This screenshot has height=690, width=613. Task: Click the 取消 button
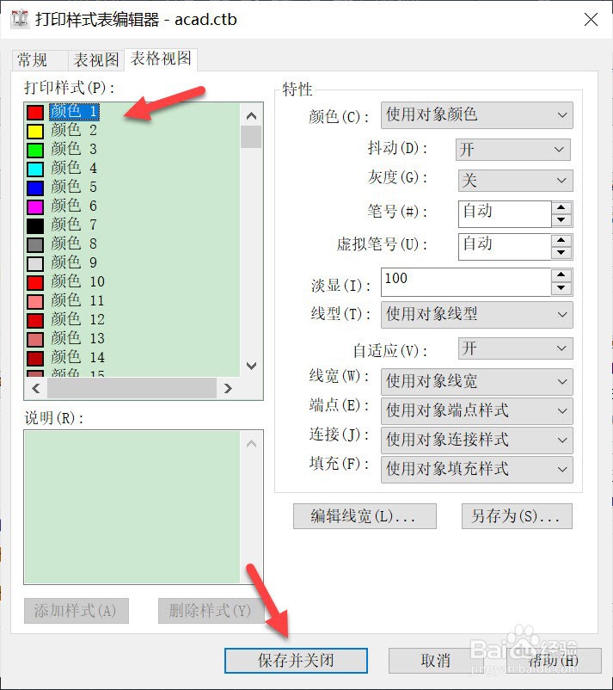[436, 661]
